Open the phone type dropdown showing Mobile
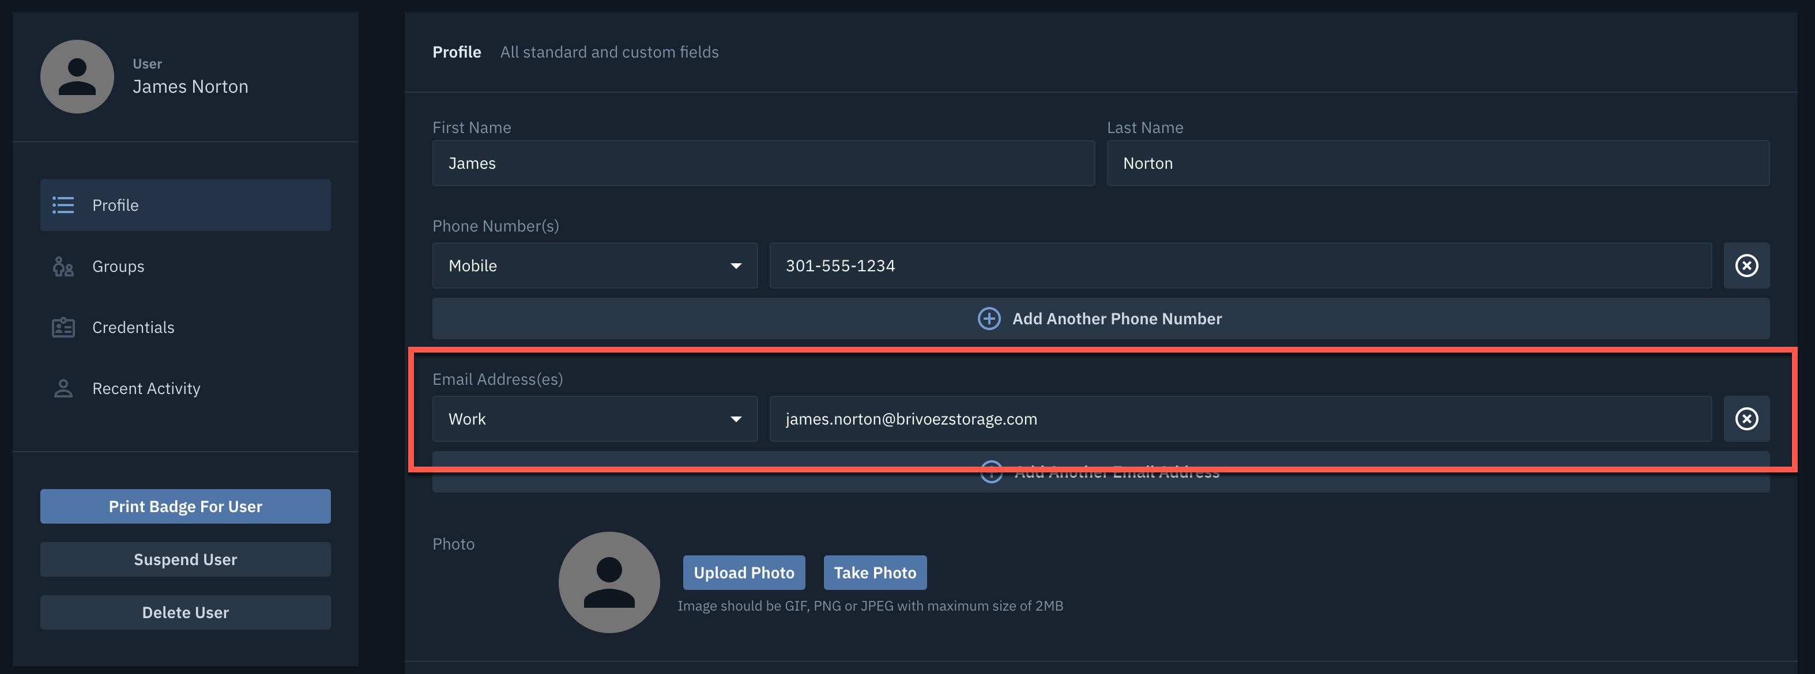The image size is (1815, 674). [x=594, y=266]
